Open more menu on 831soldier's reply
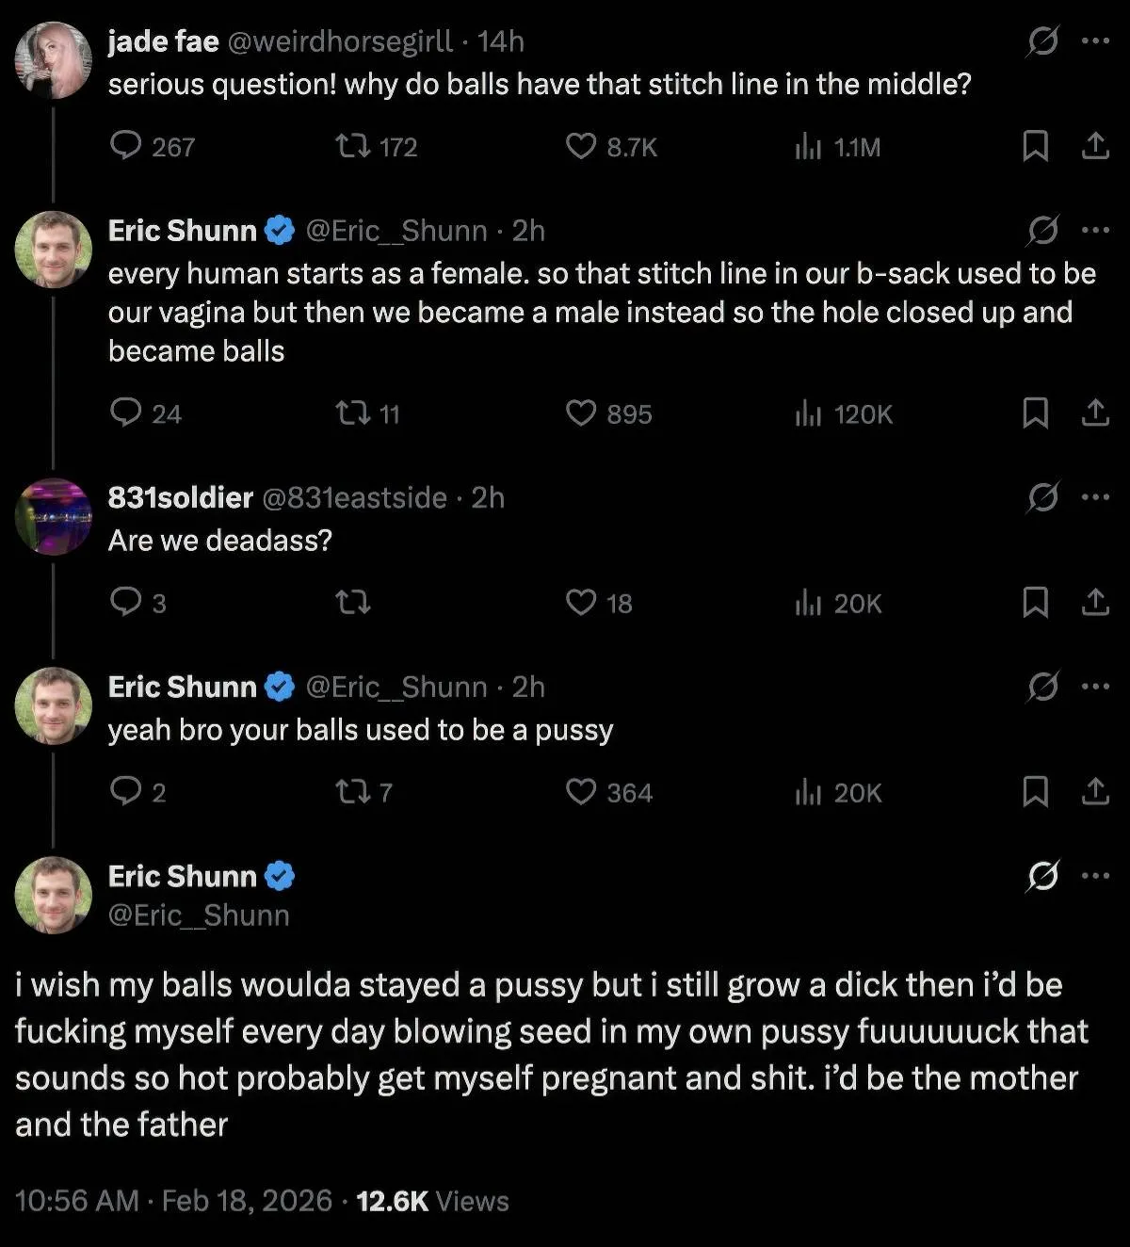Viewport: 1130px width, 1247px height. [x=1095, y=497]
